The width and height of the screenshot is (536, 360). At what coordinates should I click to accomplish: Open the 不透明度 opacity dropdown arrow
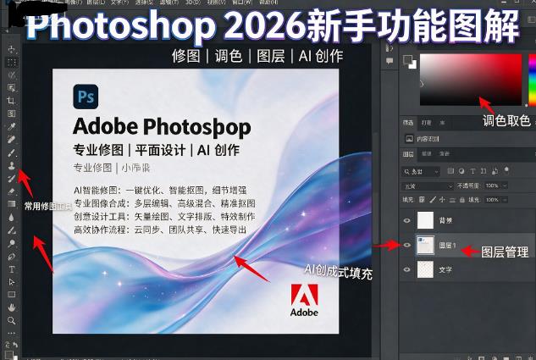click(505, 186)
